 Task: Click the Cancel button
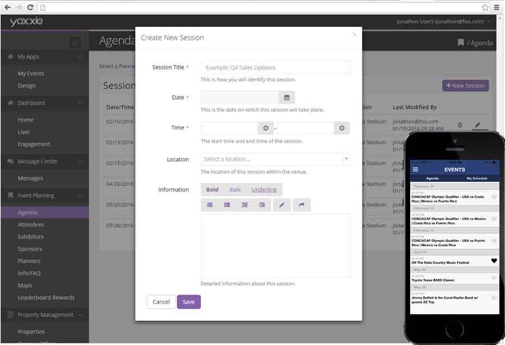click(161, 302)
